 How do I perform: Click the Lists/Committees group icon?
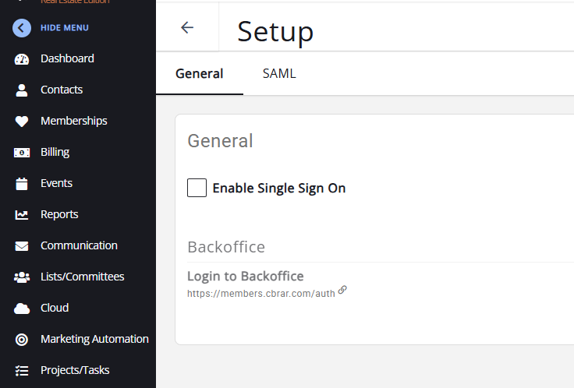point(22,277)
